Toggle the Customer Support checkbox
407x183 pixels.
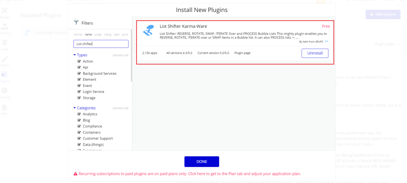(x=79, y=138)
